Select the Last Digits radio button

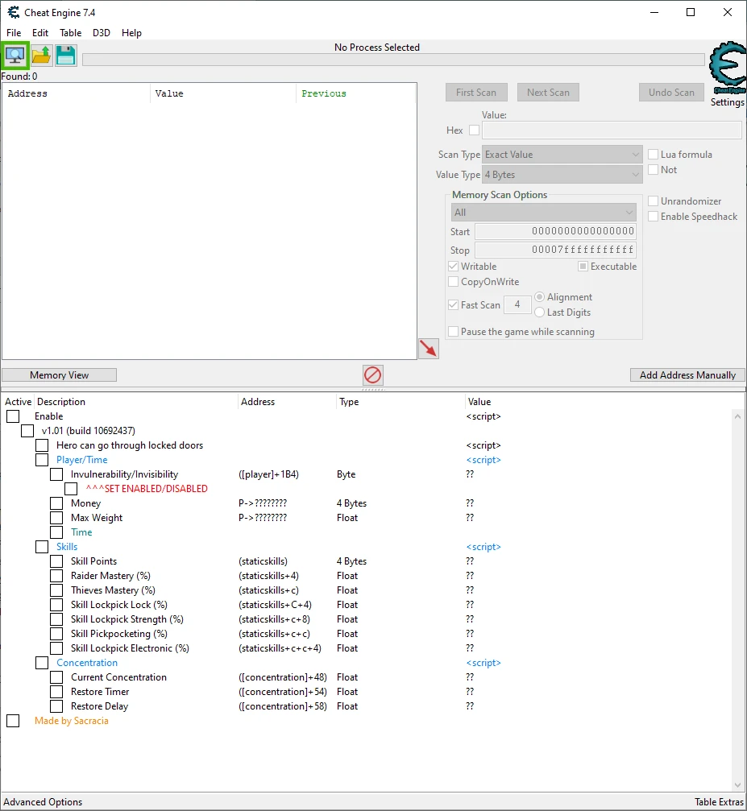tap(539, 312)
